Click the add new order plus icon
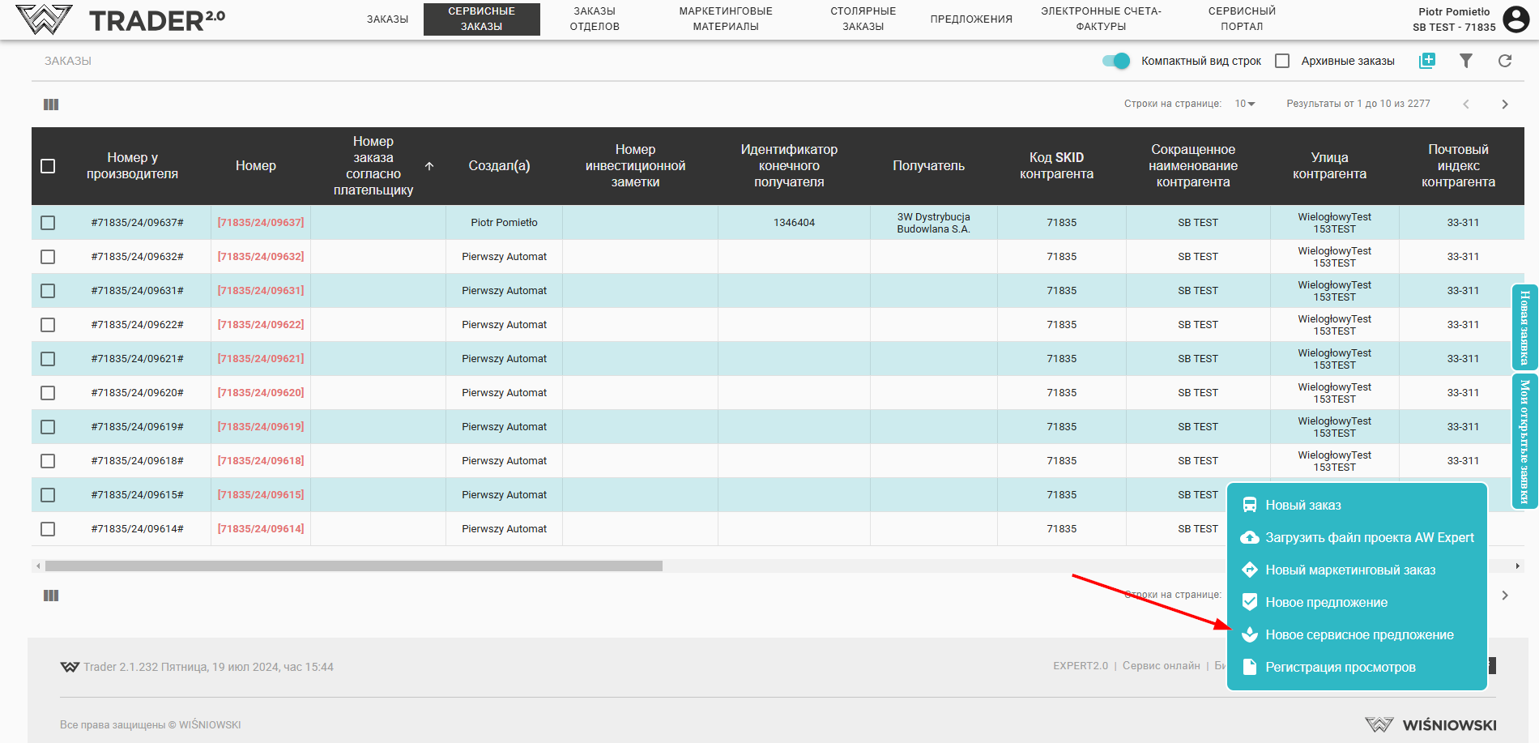 [1426, 61]
